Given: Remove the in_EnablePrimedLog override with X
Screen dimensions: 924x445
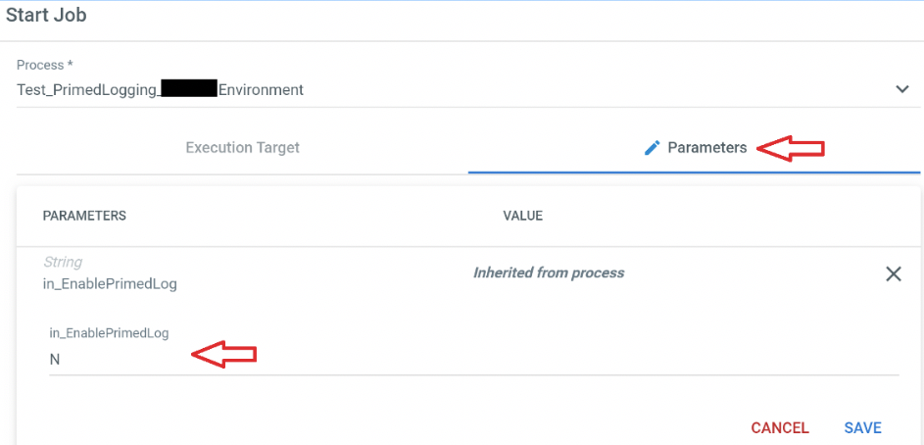Looking at the screenshot, I should coord(894,273).
